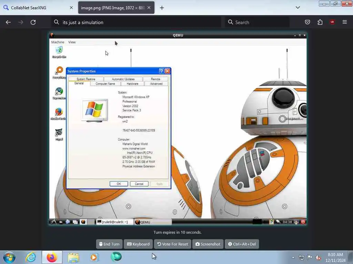Open the Recycle Bin desktop icon
353x264 pixels.
tap(59, 52)
